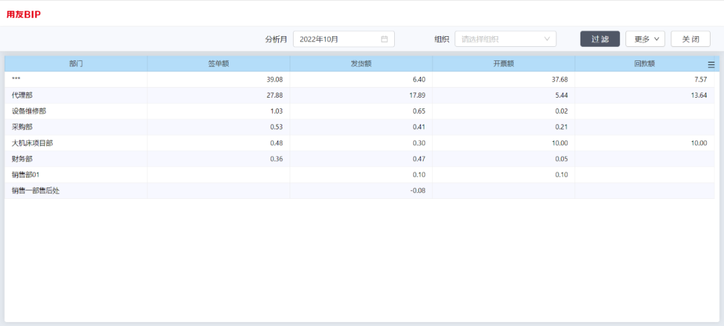Click the 关闭 button

pos(690,39)
